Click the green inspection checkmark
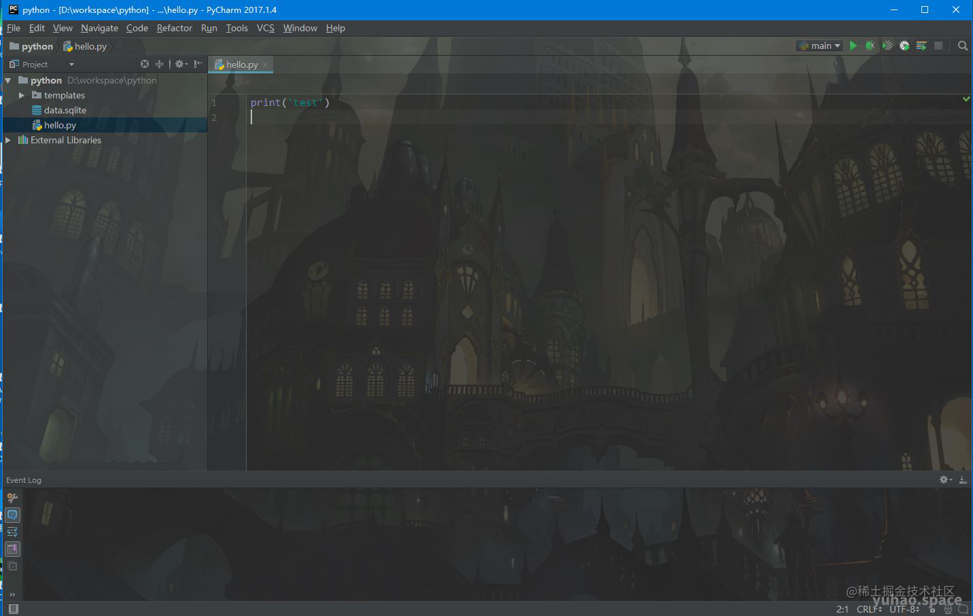973x616 pixels. (x=966, y=98)
